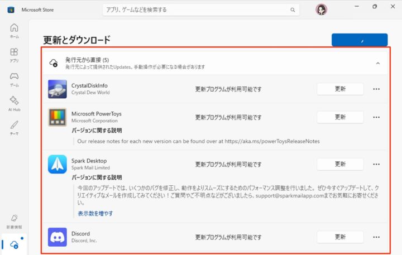The height and width of the screenshot is (255, 402).
Task: Open the Apps (アプリ) sidebar section
Action: click(x=14, y=54)
